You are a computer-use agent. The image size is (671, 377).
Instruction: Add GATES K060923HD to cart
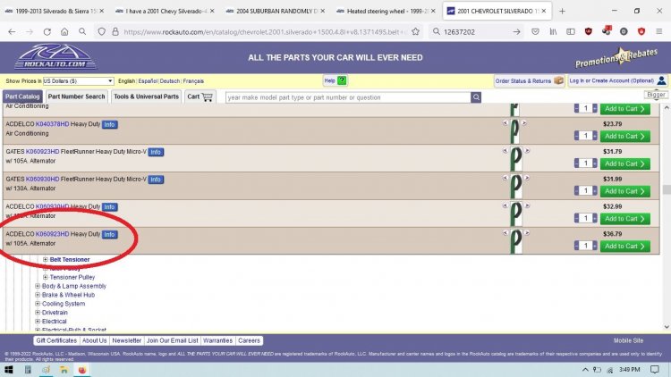(x=624, y=163)
